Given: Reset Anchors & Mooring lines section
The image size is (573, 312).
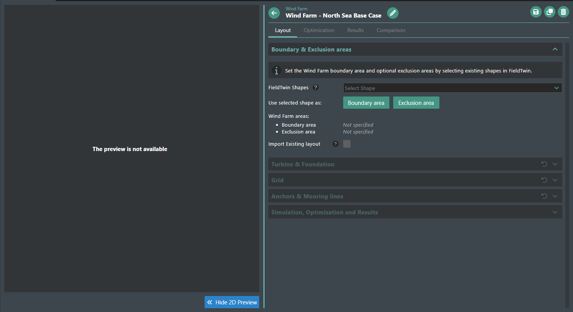Looking at the screenshot, I should point(544,196).
